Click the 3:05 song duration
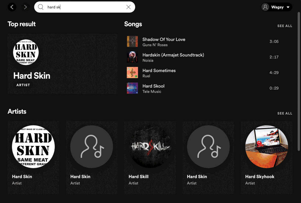 (x=274, y=41)
